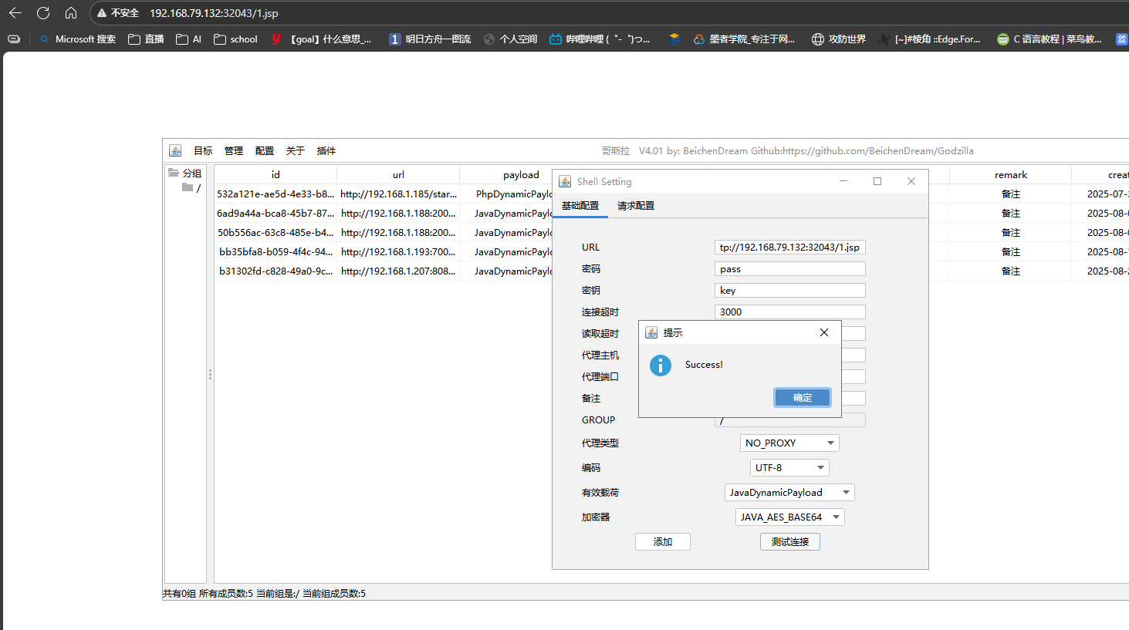The image size is (1129, 630).
Task: Click the 测试连接 button
Action: pos(789,542)
